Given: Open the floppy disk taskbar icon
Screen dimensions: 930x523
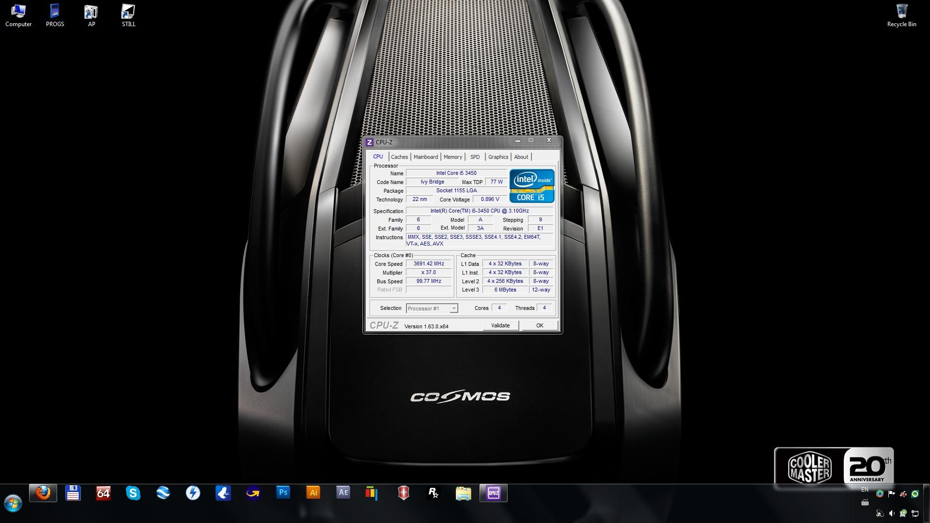Looking at the screenshot, I should click(x=73, y=493).
